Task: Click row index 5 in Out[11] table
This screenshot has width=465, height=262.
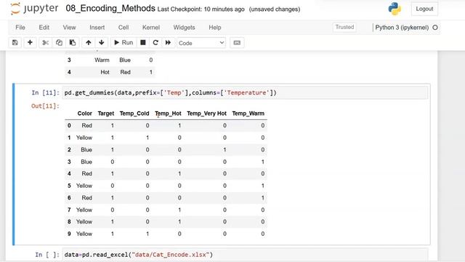Action: click(69, 186)
